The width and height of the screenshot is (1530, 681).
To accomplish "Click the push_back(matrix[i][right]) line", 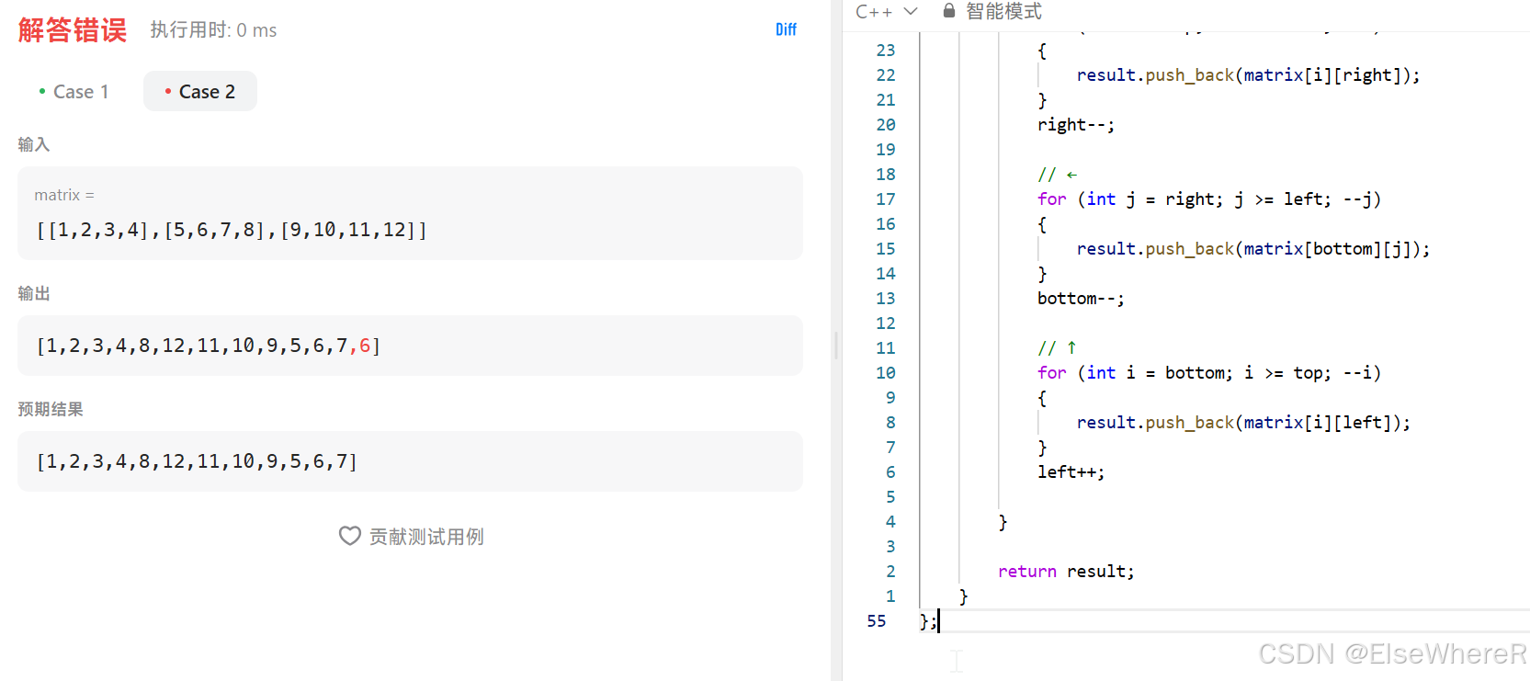I will [1248, 75].
